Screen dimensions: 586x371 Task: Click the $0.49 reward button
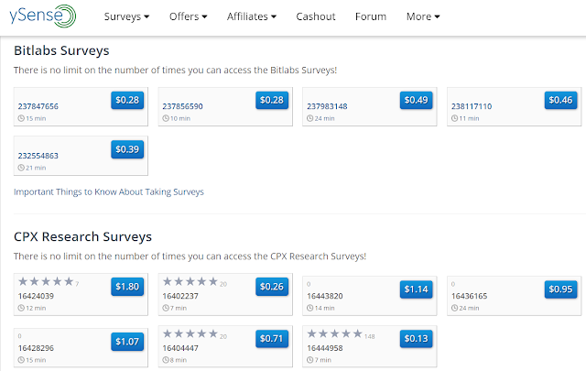416,100
